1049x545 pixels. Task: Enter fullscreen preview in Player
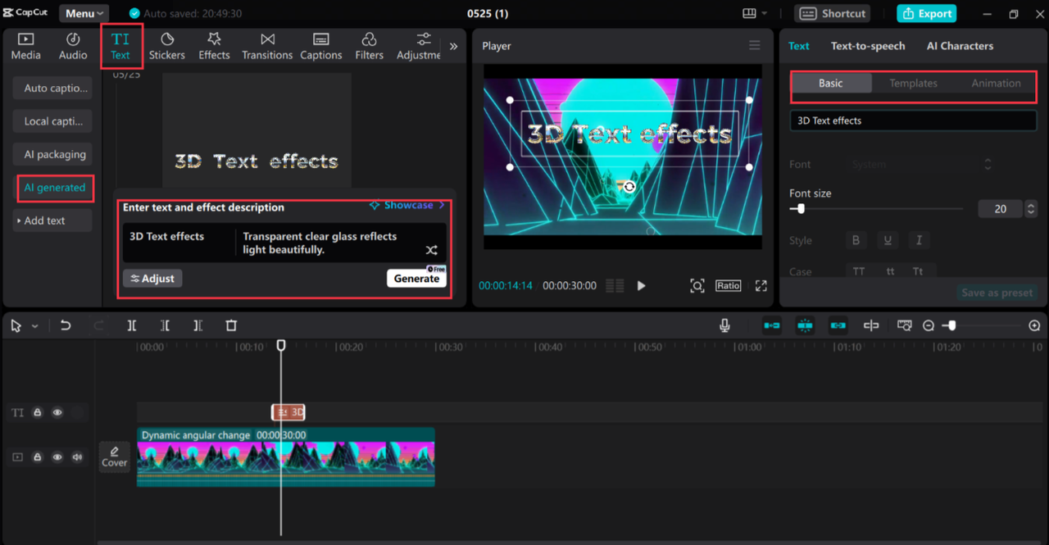click(761, 285)
